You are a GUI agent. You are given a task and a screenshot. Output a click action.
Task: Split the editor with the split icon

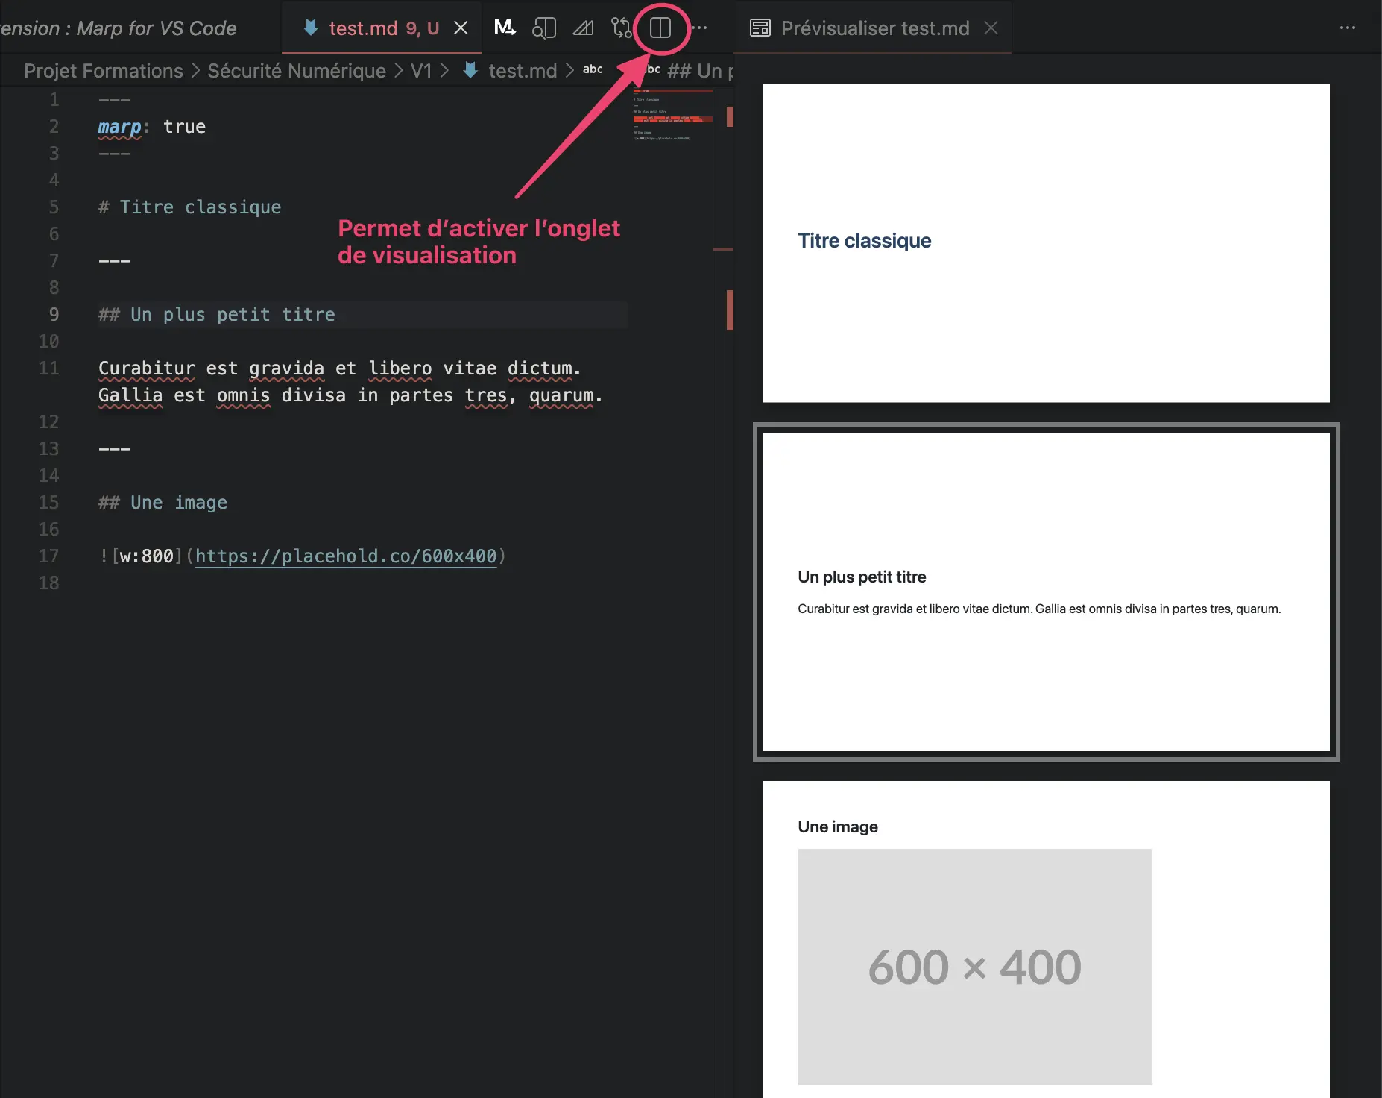pyautogui.click(x=660, y=28)
